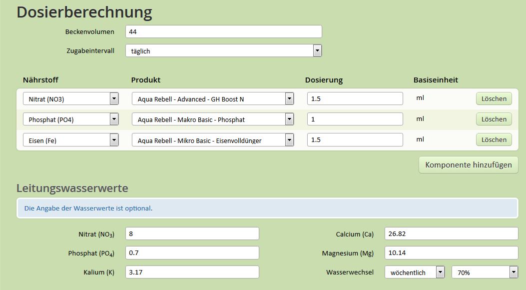This screenshot has width=526, height=290.
Task: Click the Kalium (K) value field
Action: [192, 272]
